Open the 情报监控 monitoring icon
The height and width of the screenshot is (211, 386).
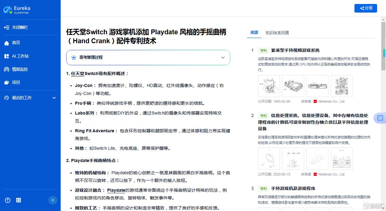click(6, 70)
